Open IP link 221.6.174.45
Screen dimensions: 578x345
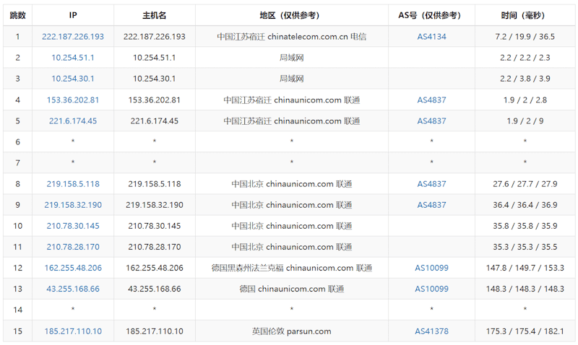73,121
